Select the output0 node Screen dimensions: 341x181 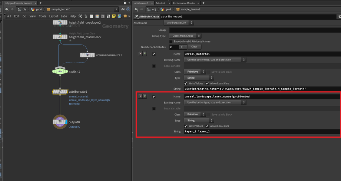pyautogui.click(x=60, y=122)
